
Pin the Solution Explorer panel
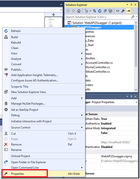pyautogui.click(x=131, y=5)
